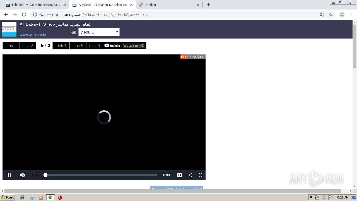The height and width of the screenshot is (201, 357).
Task: Toggle HD quality in the player
Action: click(180, 175)
